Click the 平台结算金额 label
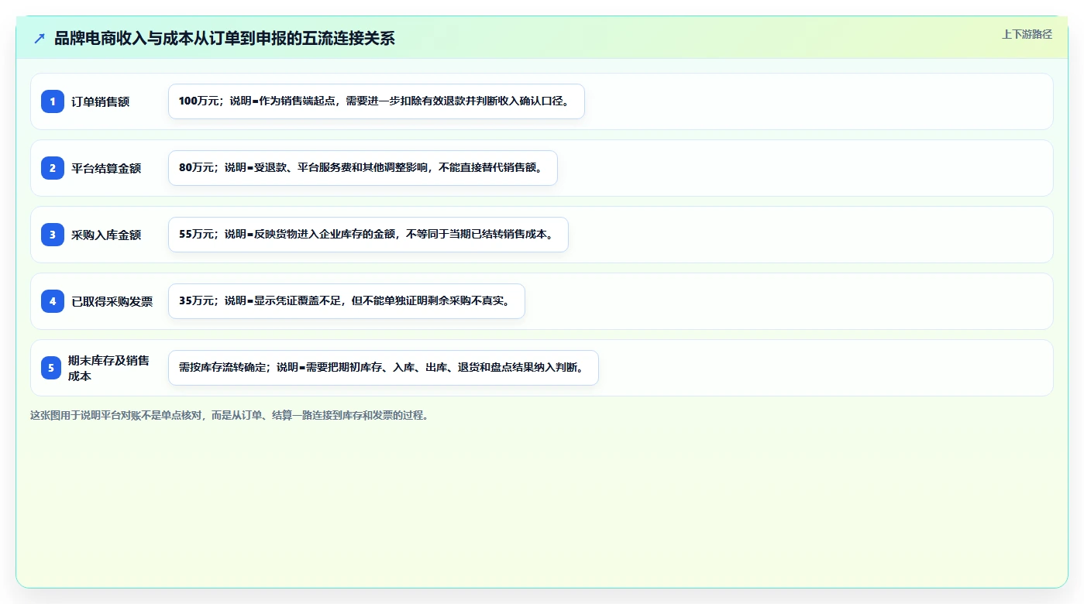Viewport: 1084px width, 604px height. [106, 168]
